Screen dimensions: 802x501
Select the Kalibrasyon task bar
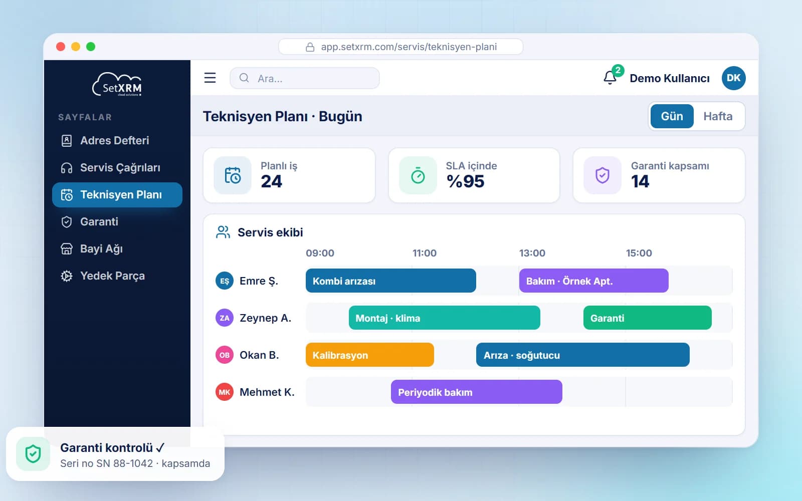[x=370, y=355]
